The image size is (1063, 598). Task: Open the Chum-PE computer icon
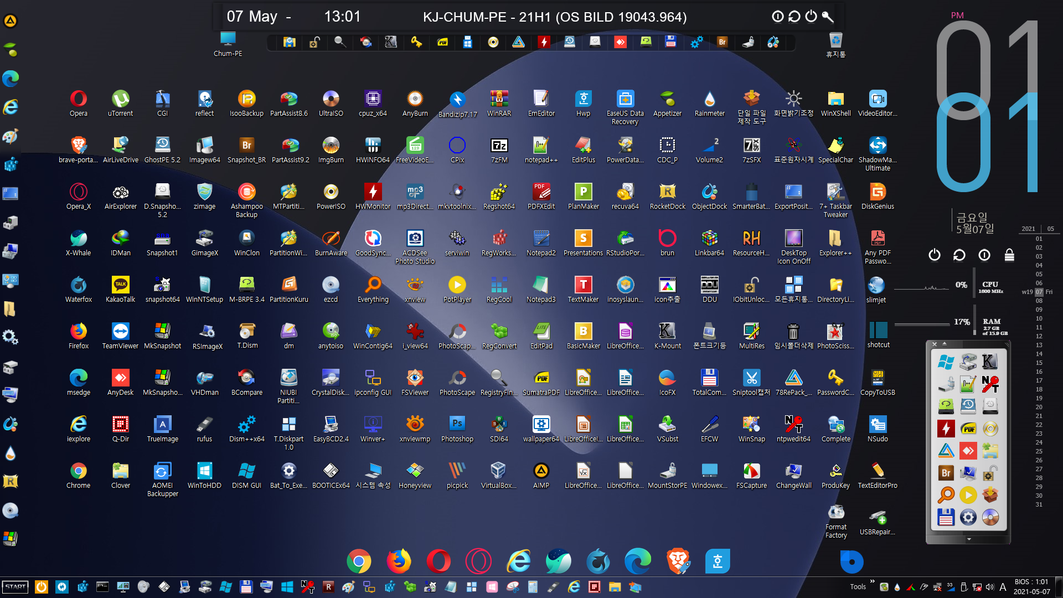pyautogui.click(x=228, y=44)
